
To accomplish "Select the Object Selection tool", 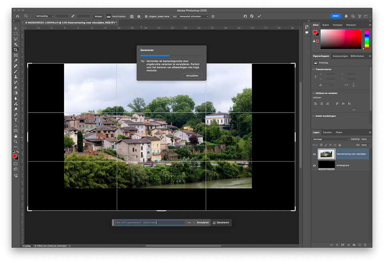I will point(16,44).
